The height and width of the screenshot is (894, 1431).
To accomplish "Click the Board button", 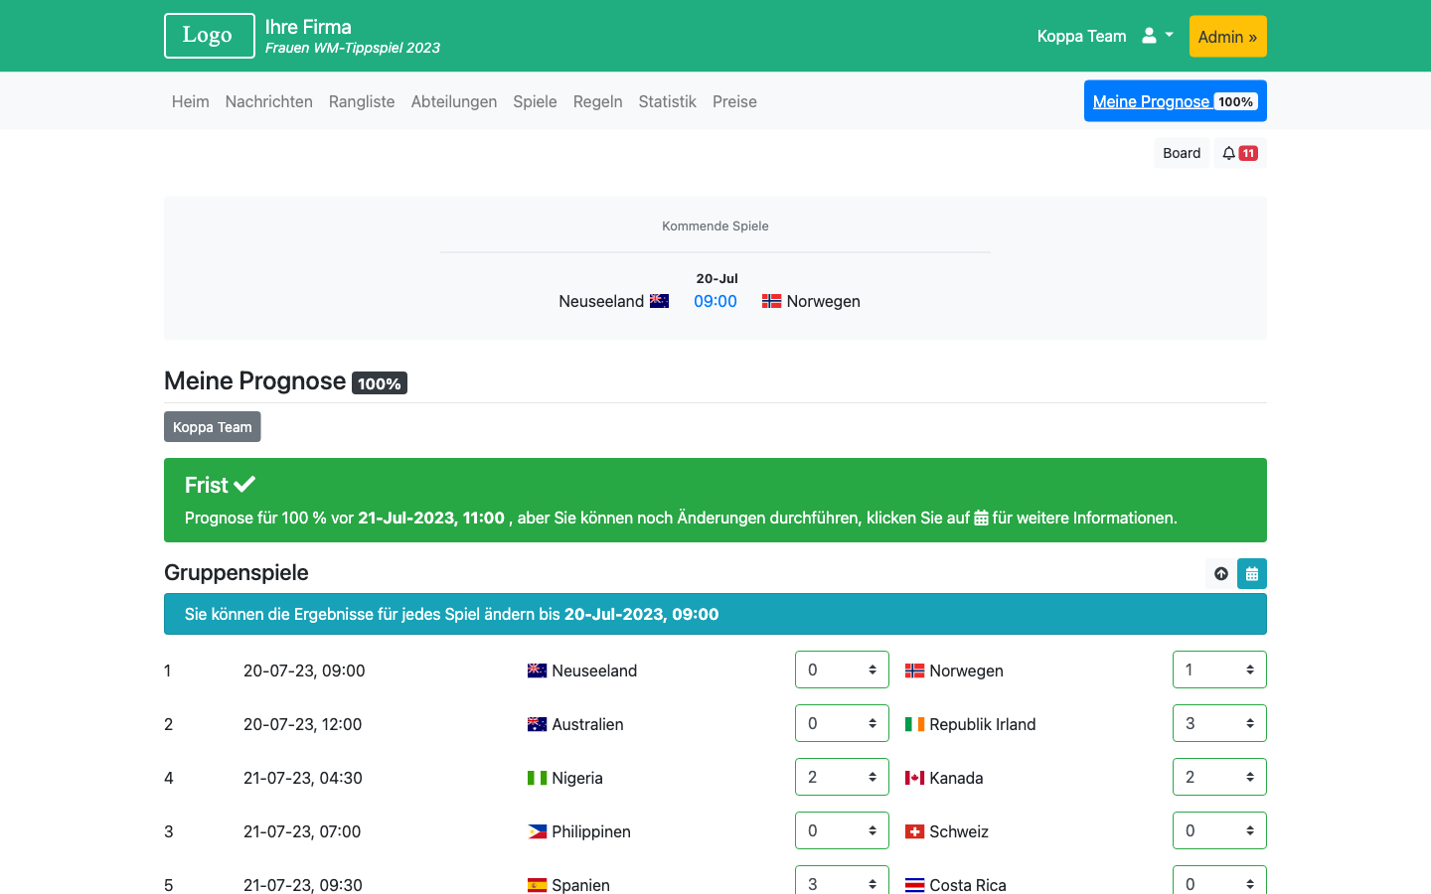I will point(1182,153).
